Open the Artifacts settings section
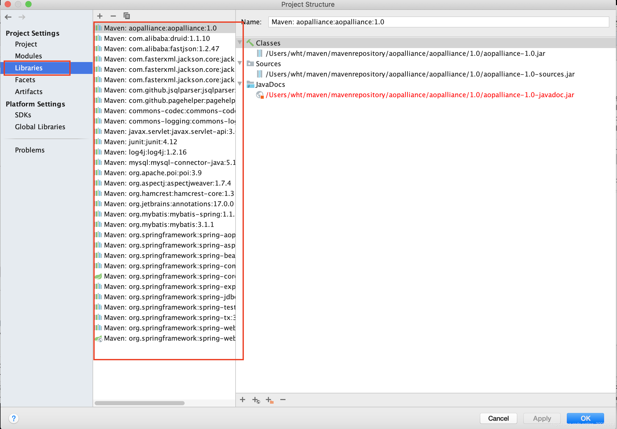This screenshot has height=429, width=617. [29, 91]
